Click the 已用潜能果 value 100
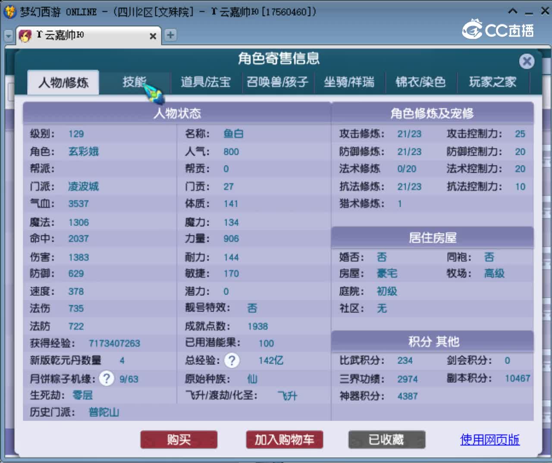 [x=266, y=344]
